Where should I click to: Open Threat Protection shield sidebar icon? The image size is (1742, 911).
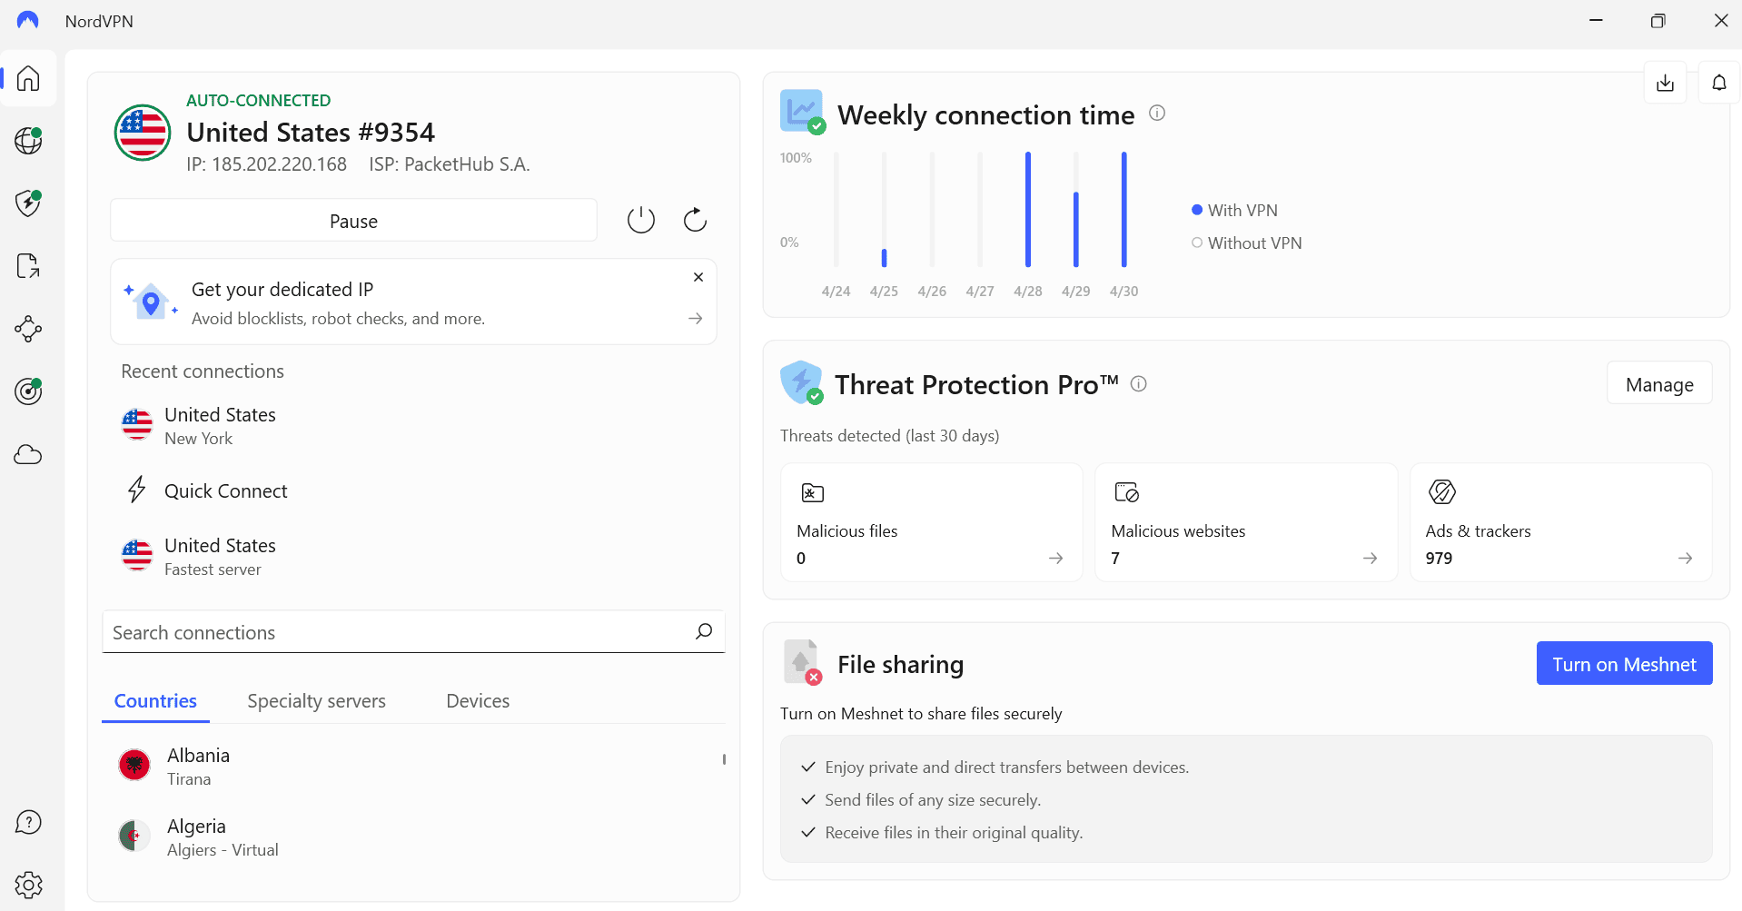(x=28, y=203)
